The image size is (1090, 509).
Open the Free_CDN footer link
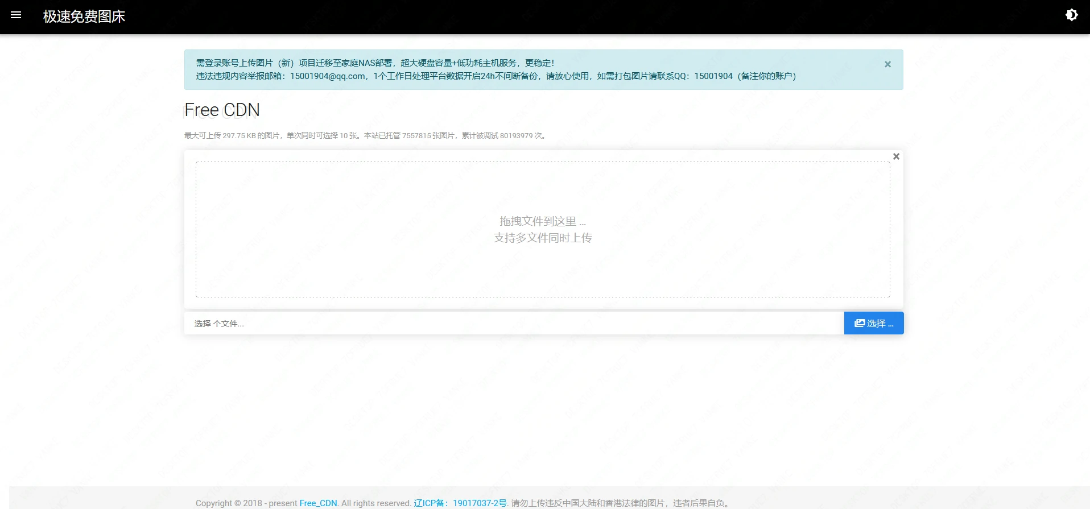coord(318,503)
